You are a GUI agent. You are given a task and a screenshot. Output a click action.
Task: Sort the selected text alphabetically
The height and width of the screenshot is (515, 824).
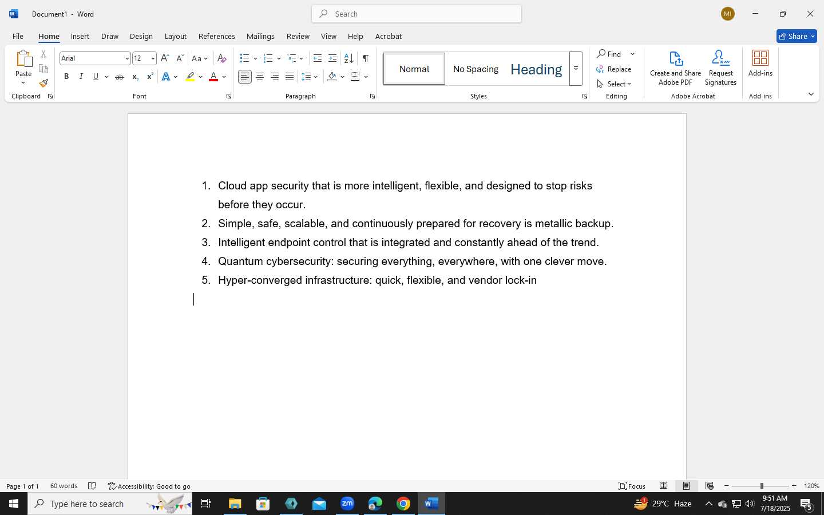coord(348,58)
